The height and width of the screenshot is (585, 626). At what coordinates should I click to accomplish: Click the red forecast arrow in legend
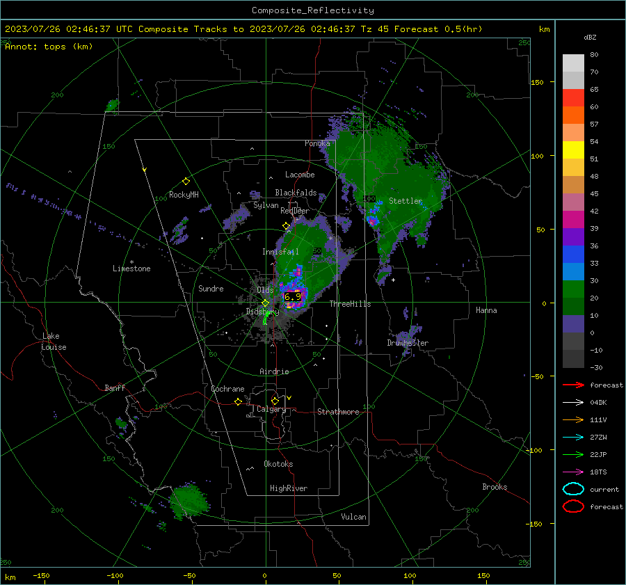click(x=573, y=385)
